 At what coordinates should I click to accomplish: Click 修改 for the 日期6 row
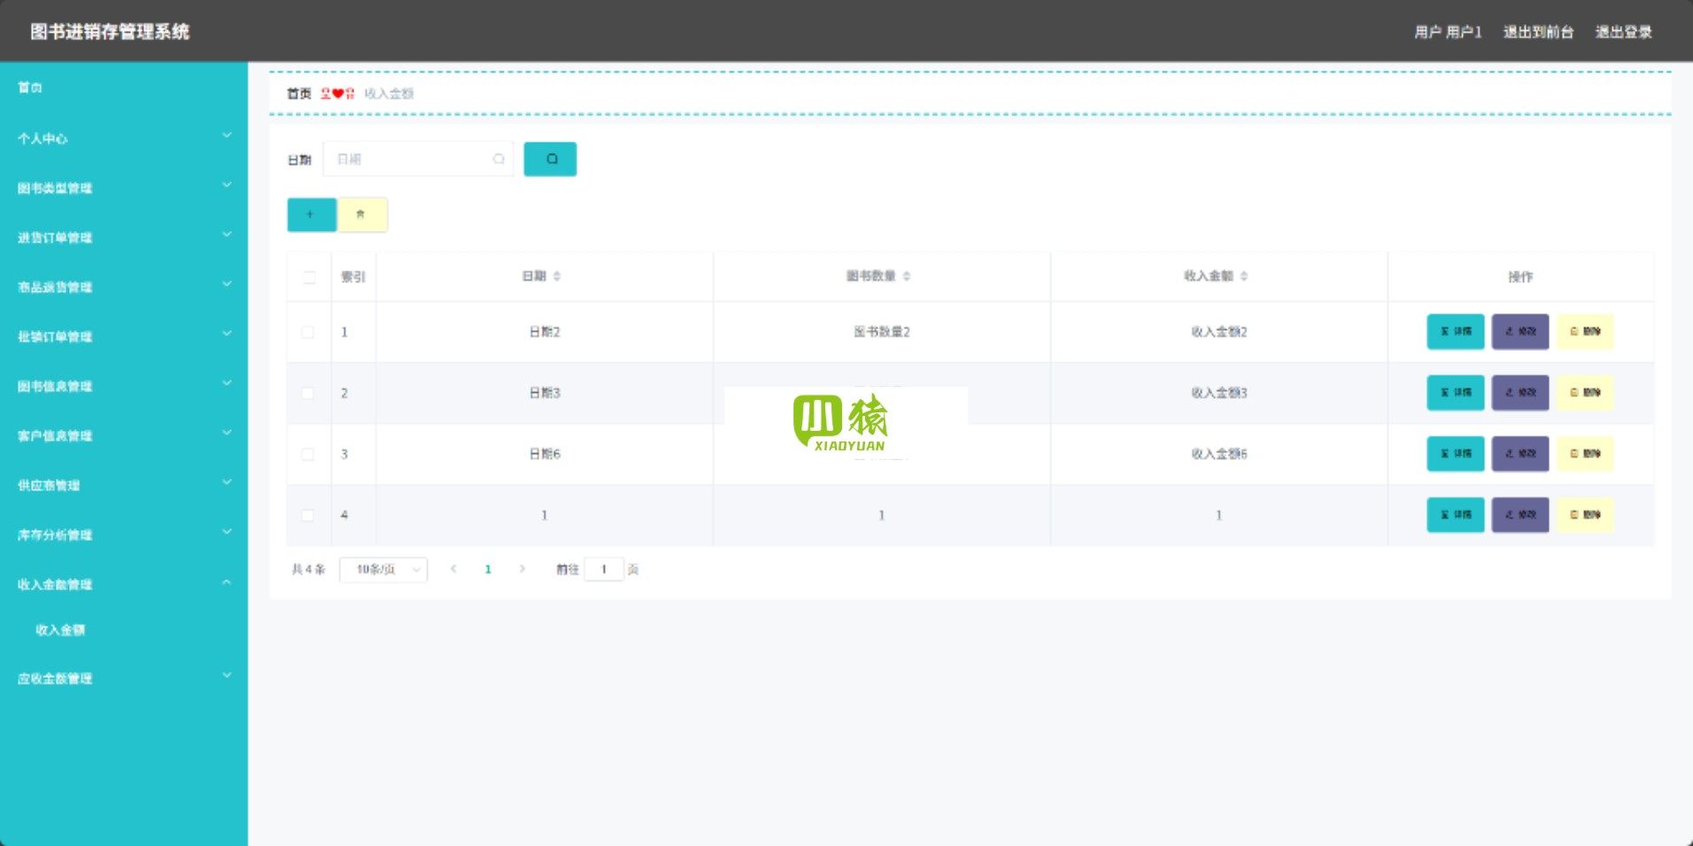1520,454
